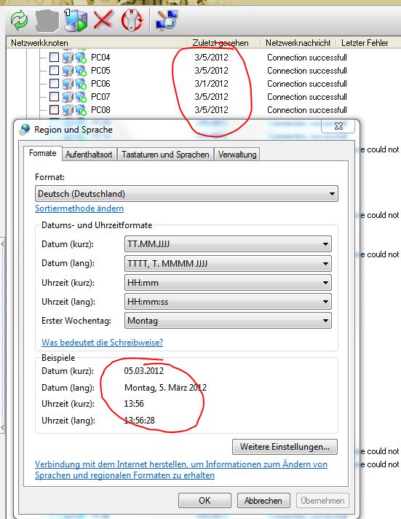Open the Datum (lang) format dropdown
401x519 pixels.
[x=228, y=264]
